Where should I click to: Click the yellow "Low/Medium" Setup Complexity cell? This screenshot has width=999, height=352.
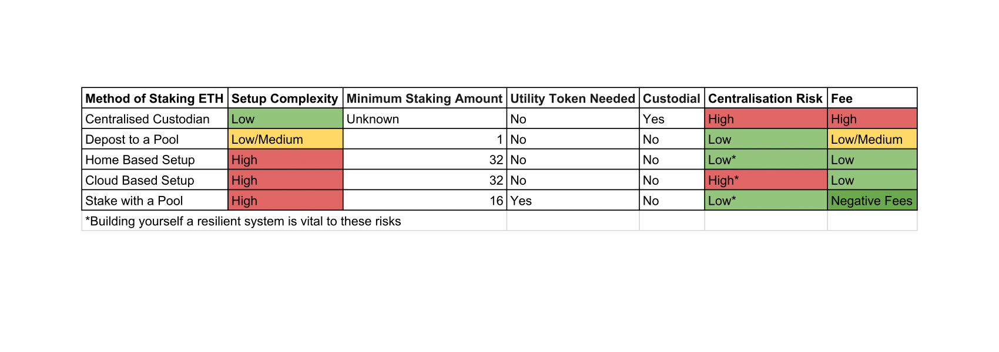point(285,140)
